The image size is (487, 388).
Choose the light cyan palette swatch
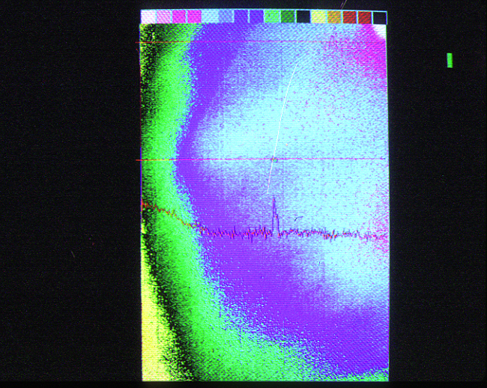click(210, 16)
